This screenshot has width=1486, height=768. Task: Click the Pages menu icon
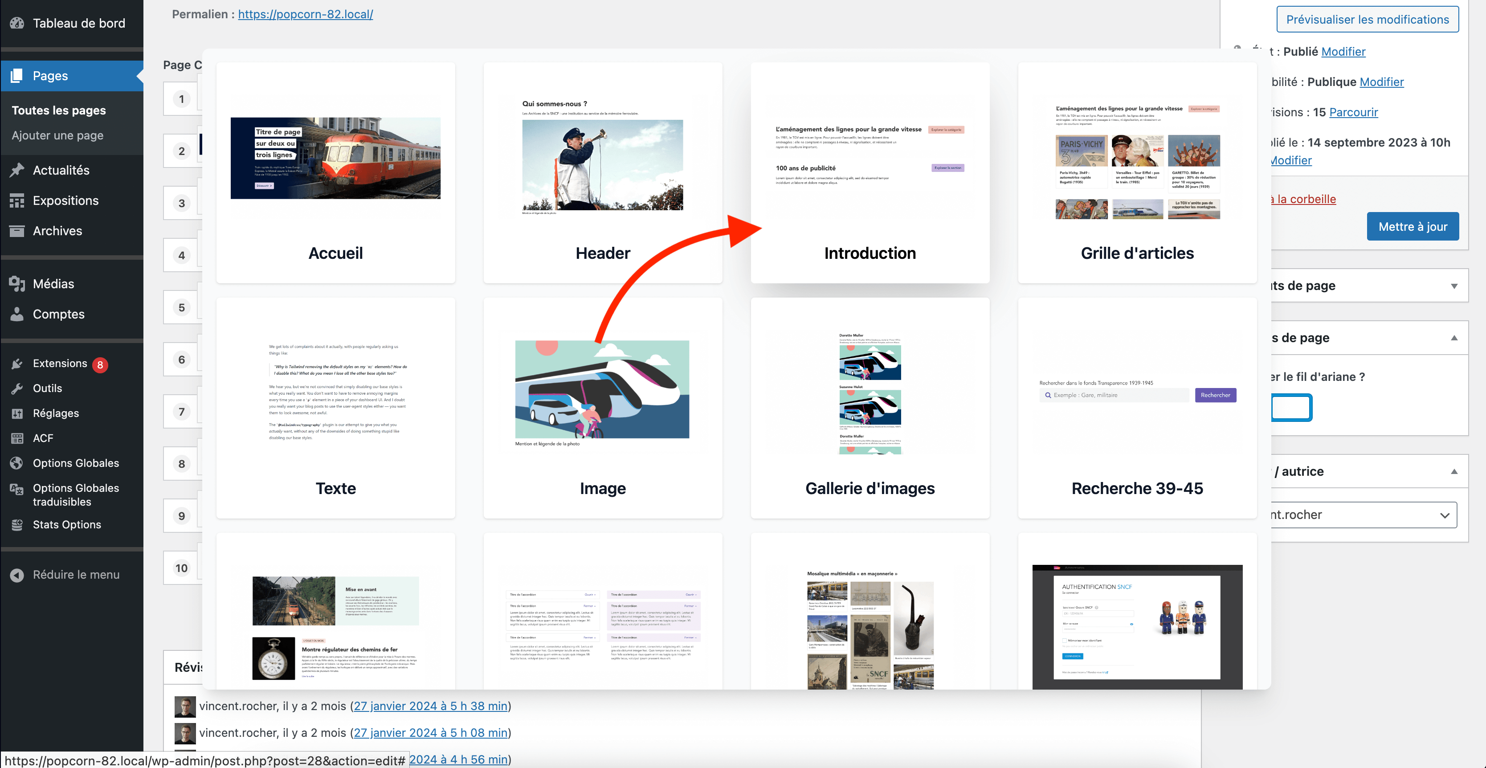coord(17,76)
